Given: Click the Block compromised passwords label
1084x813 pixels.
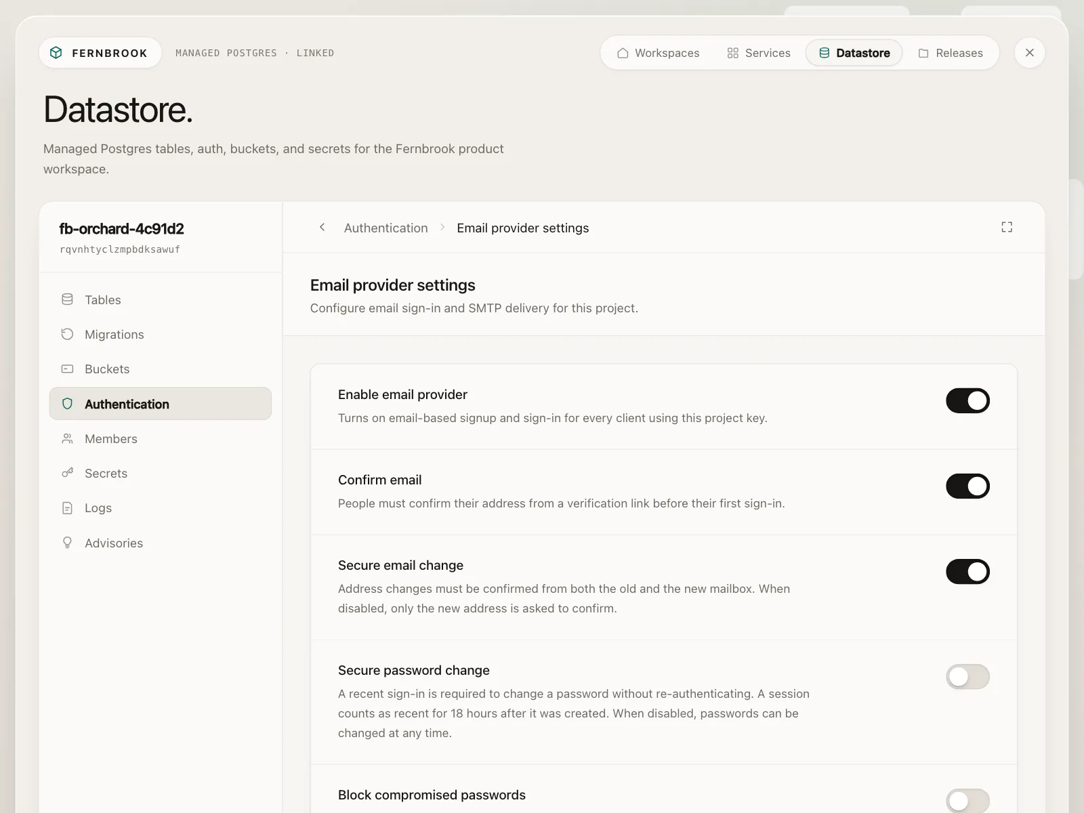Looking at the screenshot, I should 432,795.
